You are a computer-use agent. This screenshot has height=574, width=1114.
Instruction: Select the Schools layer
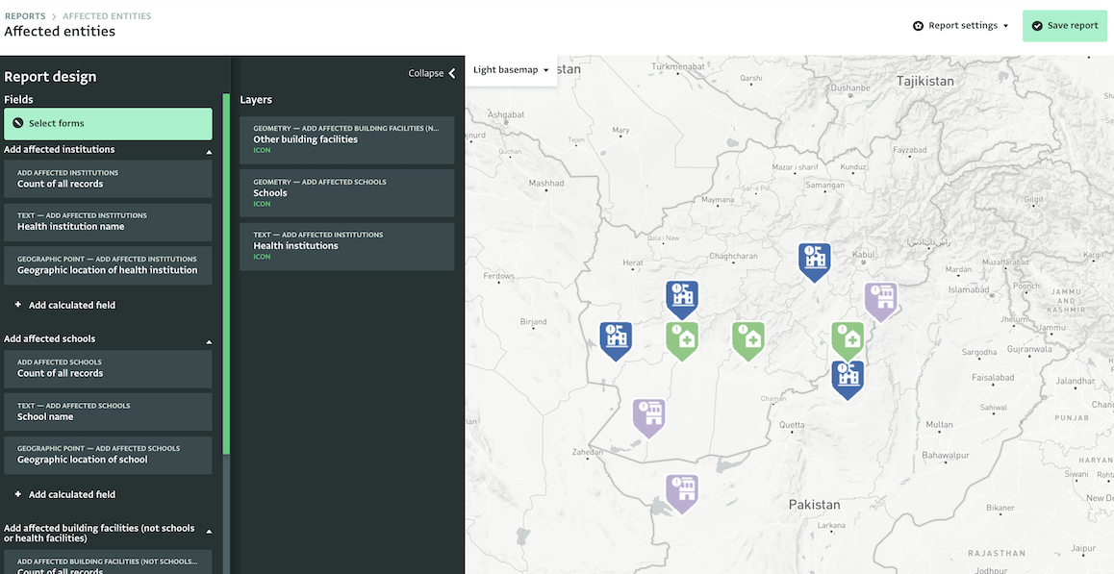pyautogui.click(x=346, y=193)
